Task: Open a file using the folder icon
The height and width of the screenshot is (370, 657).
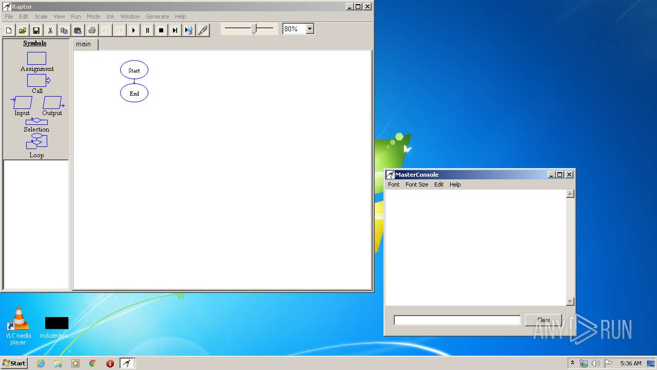Action: click(x=23, y=30)
